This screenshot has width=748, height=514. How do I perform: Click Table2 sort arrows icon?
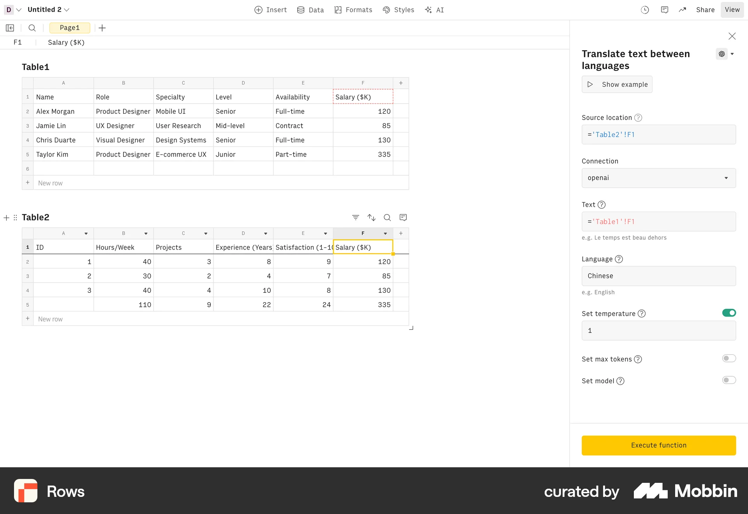[371, 217]
